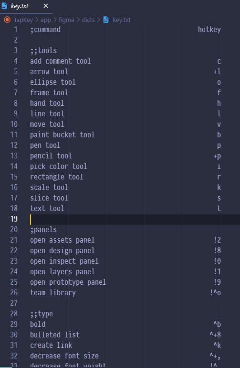Click the ';panels' comment line
The image size is (240, 368).
click(x=43, y=229)
